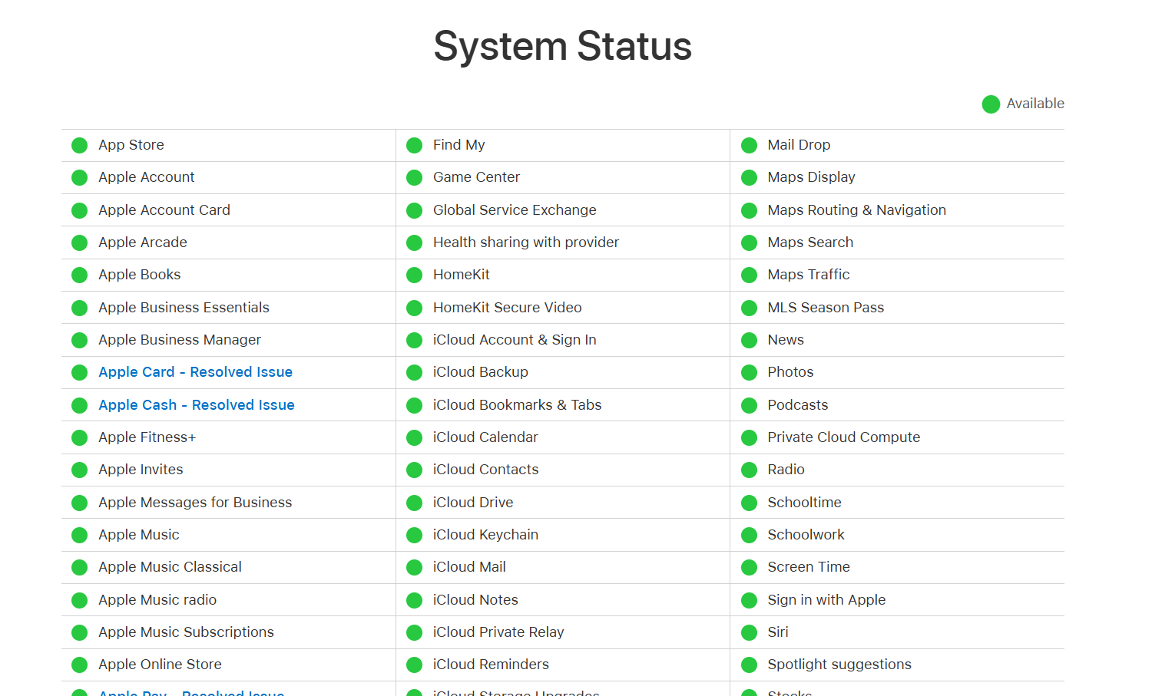
Task: Click the green dot next to Apple Books
Action: [x=79, y=275]
